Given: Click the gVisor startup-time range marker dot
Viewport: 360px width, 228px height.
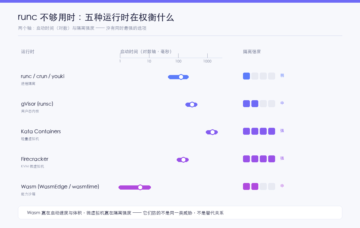Looking at the screenshot, I should (x=192, y=105).
